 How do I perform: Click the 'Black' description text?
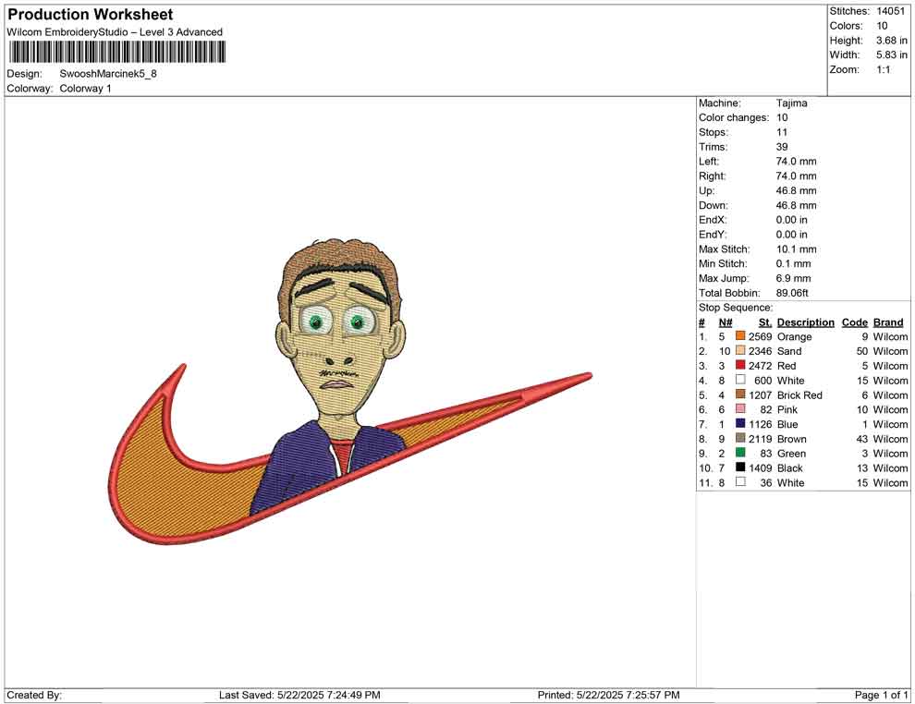tap(790, 467)
